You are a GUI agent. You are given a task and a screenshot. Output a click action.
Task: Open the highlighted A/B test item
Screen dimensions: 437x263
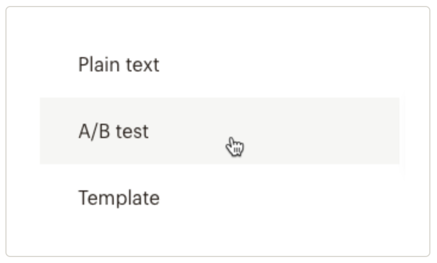pyautogui.click(x=113, y=131)
